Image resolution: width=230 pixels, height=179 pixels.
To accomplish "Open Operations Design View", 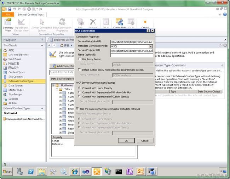I will pyautogui.click(x=21, y=25).
